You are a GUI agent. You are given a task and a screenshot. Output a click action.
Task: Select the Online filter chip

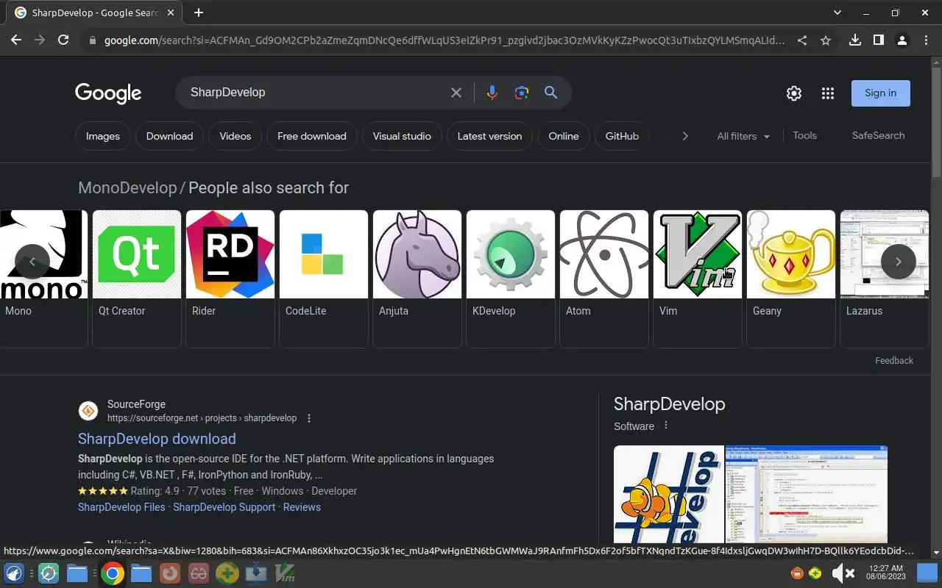564,136
